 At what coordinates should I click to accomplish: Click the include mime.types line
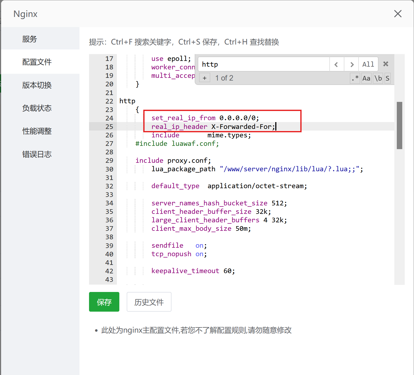pyautogui.click(x=201, y=135)
